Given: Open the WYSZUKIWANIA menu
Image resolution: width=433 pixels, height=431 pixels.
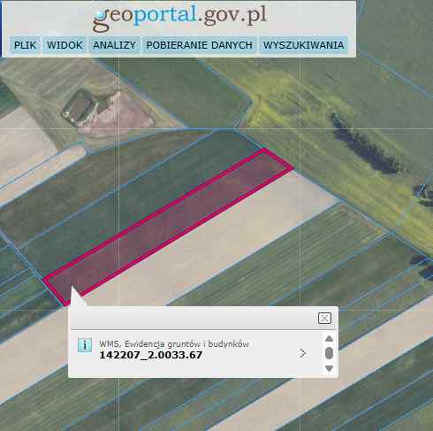Looking at the screenshot, I should (303, 45).
